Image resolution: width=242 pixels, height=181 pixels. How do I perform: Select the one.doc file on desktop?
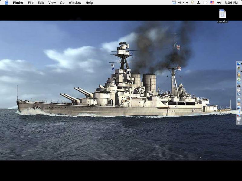pyautogui.click(x=223, y=14)
